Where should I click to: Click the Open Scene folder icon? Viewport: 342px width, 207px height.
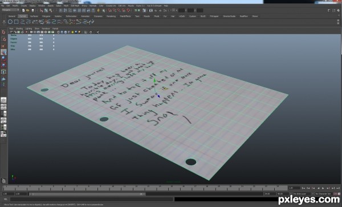point(28,10)
